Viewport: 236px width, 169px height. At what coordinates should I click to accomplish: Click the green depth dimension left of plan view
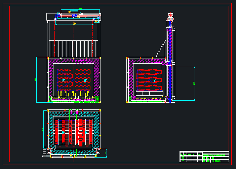tap(42, 129)
